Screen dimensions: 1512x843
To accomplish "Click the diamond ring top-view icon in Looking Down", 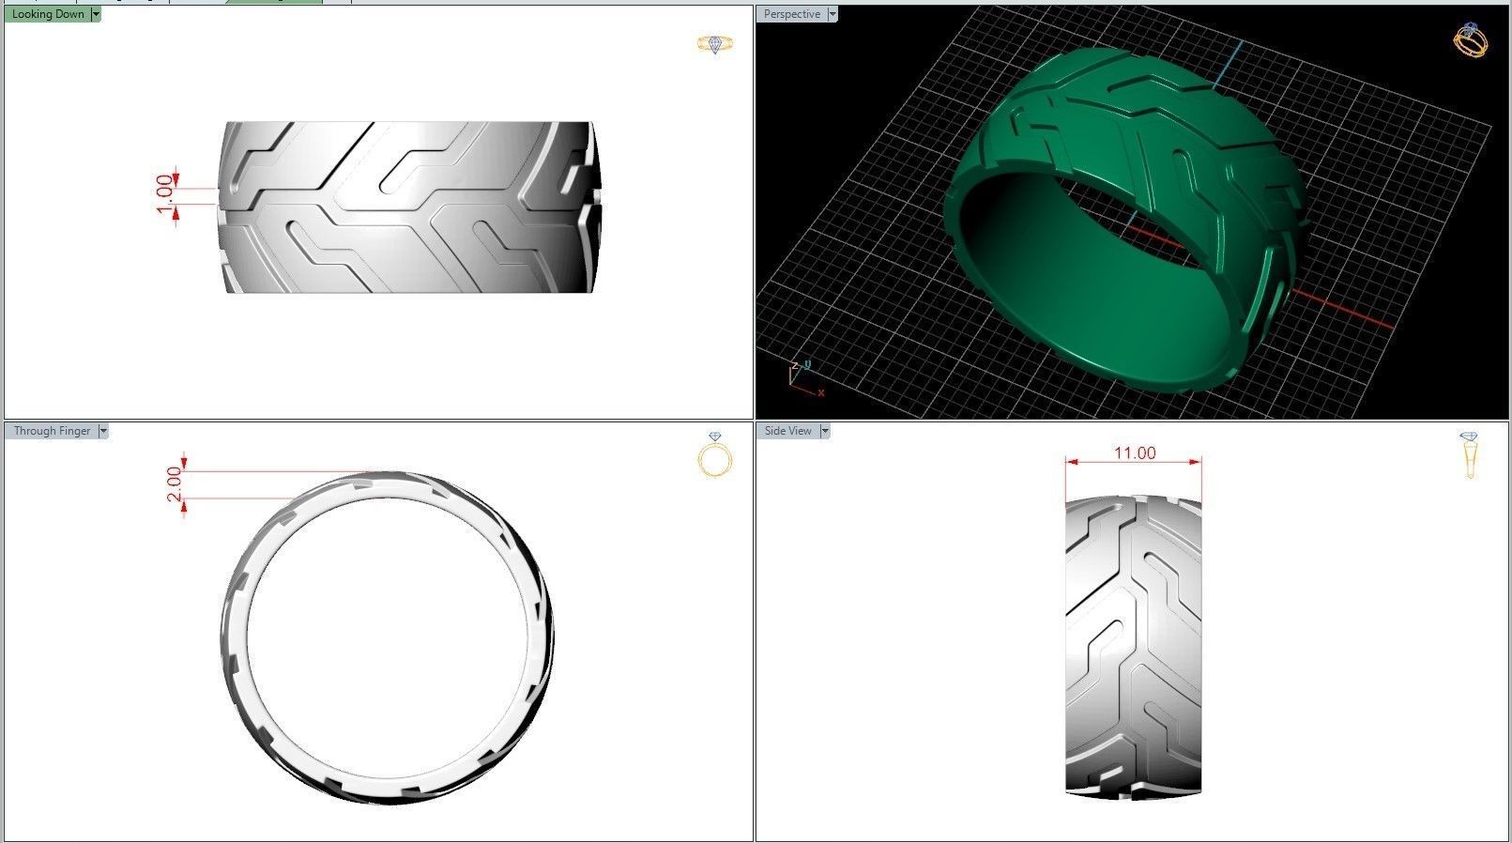I will [x=715, y=44].
